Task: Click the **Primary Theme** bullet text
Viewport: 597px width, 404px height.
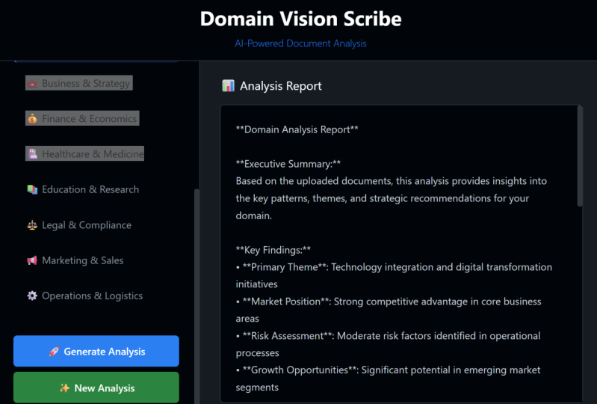Action: click(x=394, y=275)
